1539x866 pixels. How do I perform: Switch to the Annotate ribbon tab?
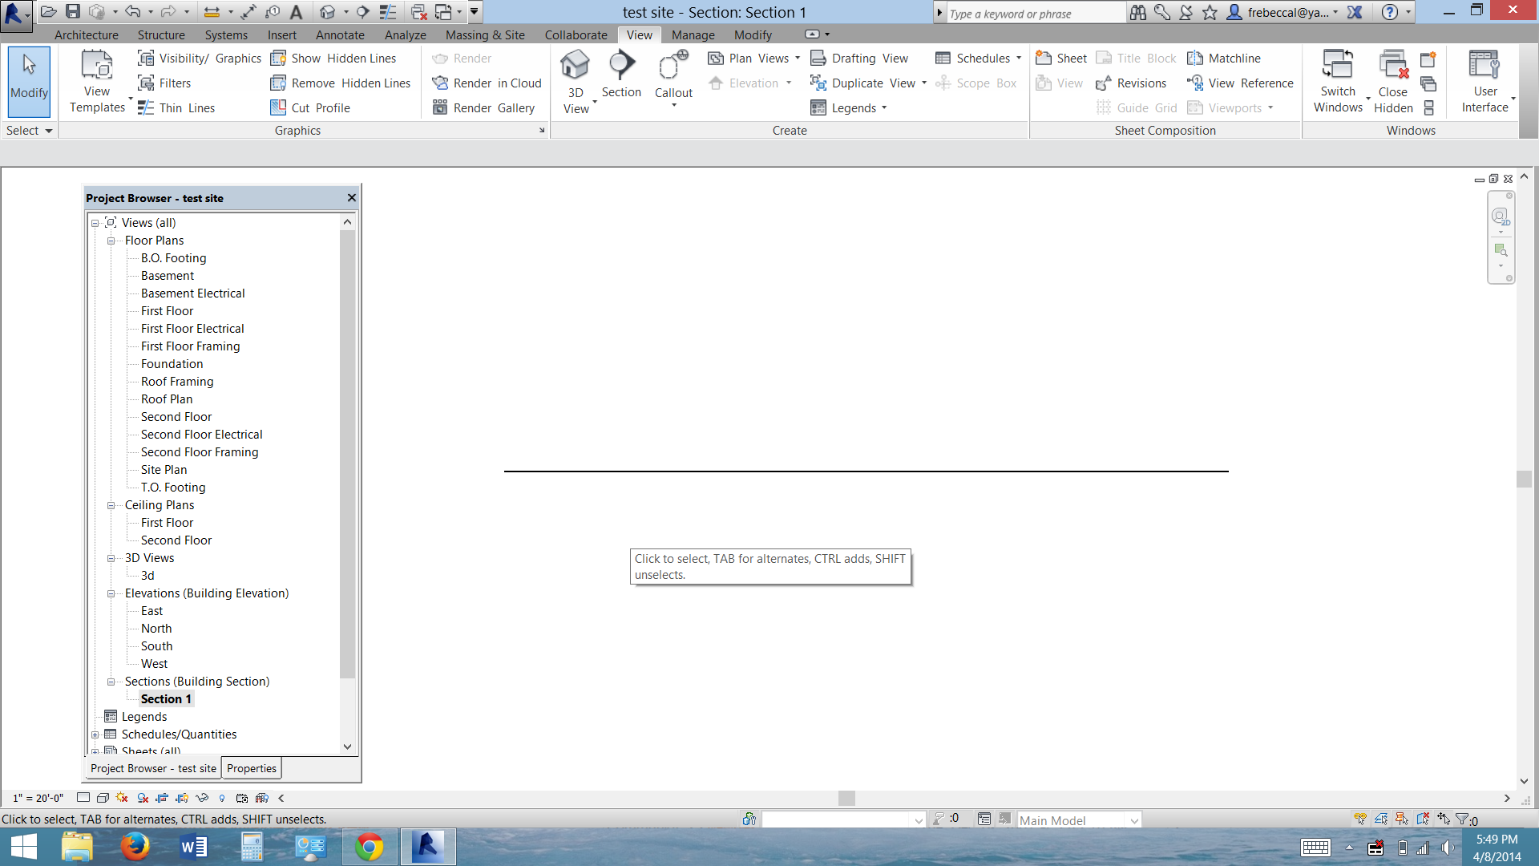coord(340,35)
